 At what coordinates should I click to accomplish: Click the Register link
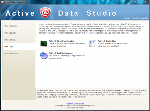click(x=127, y=18)
